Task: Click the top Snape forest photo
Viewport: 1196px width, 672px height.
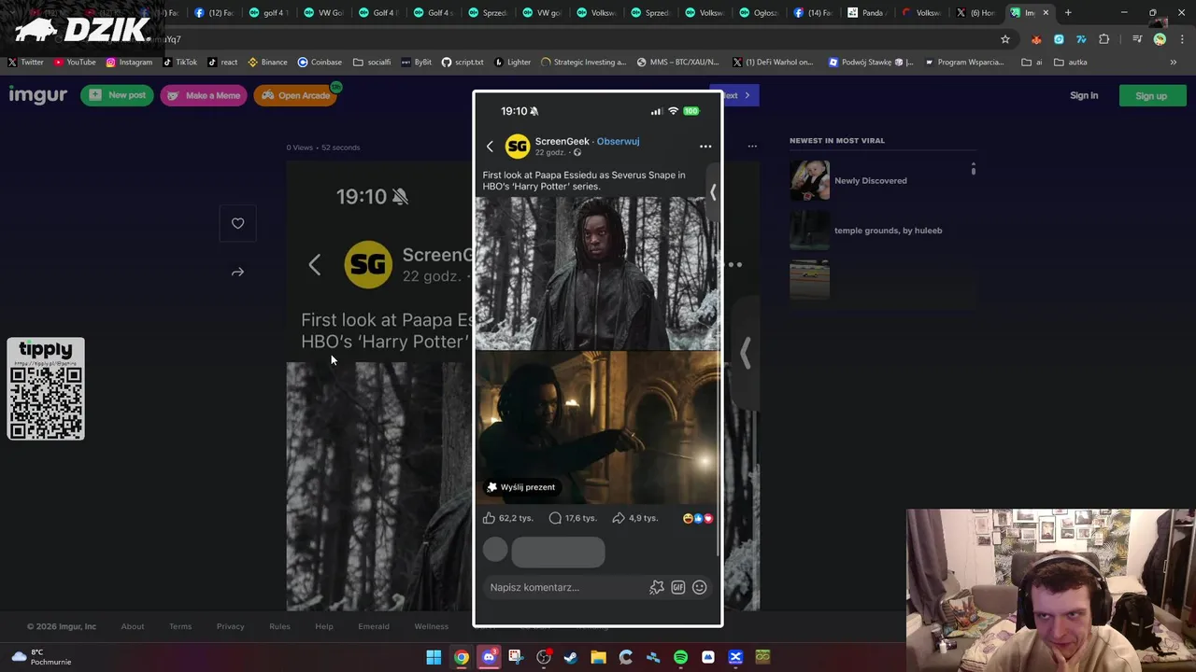Action: pos(597,273)
